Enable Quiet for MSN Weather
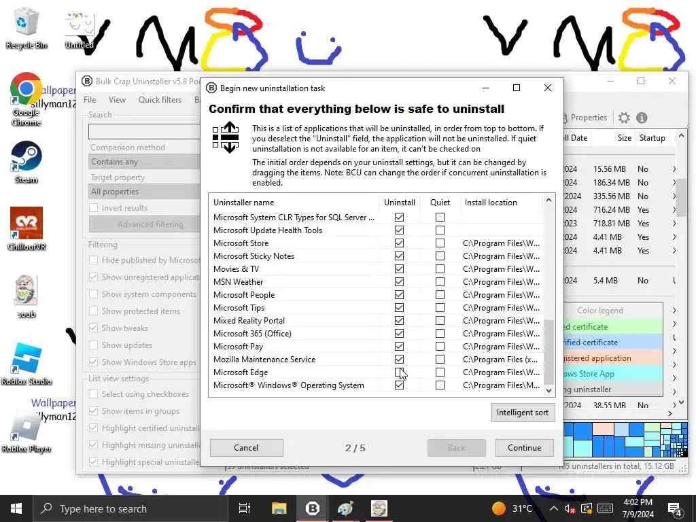This screenshot has width=696, height=522. (440, 282)
